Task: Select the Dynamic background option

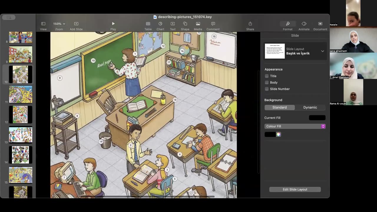Action: point(310,107)
